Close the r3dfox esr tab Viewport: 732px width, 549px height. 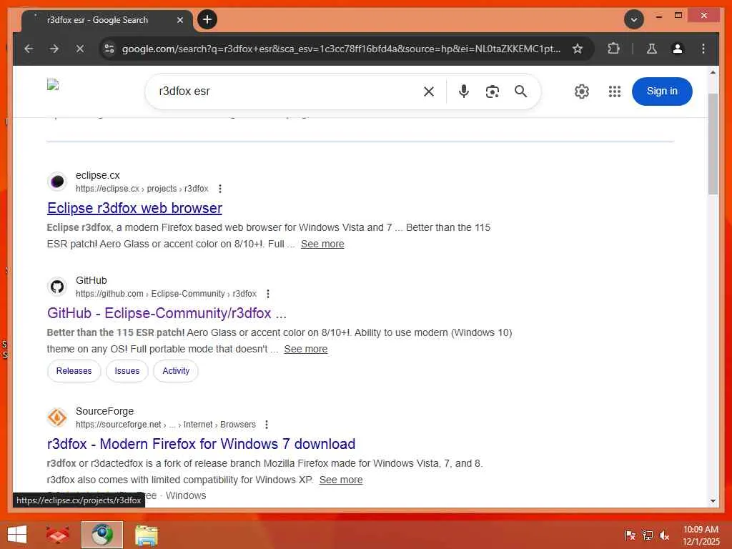pos(179,20)
